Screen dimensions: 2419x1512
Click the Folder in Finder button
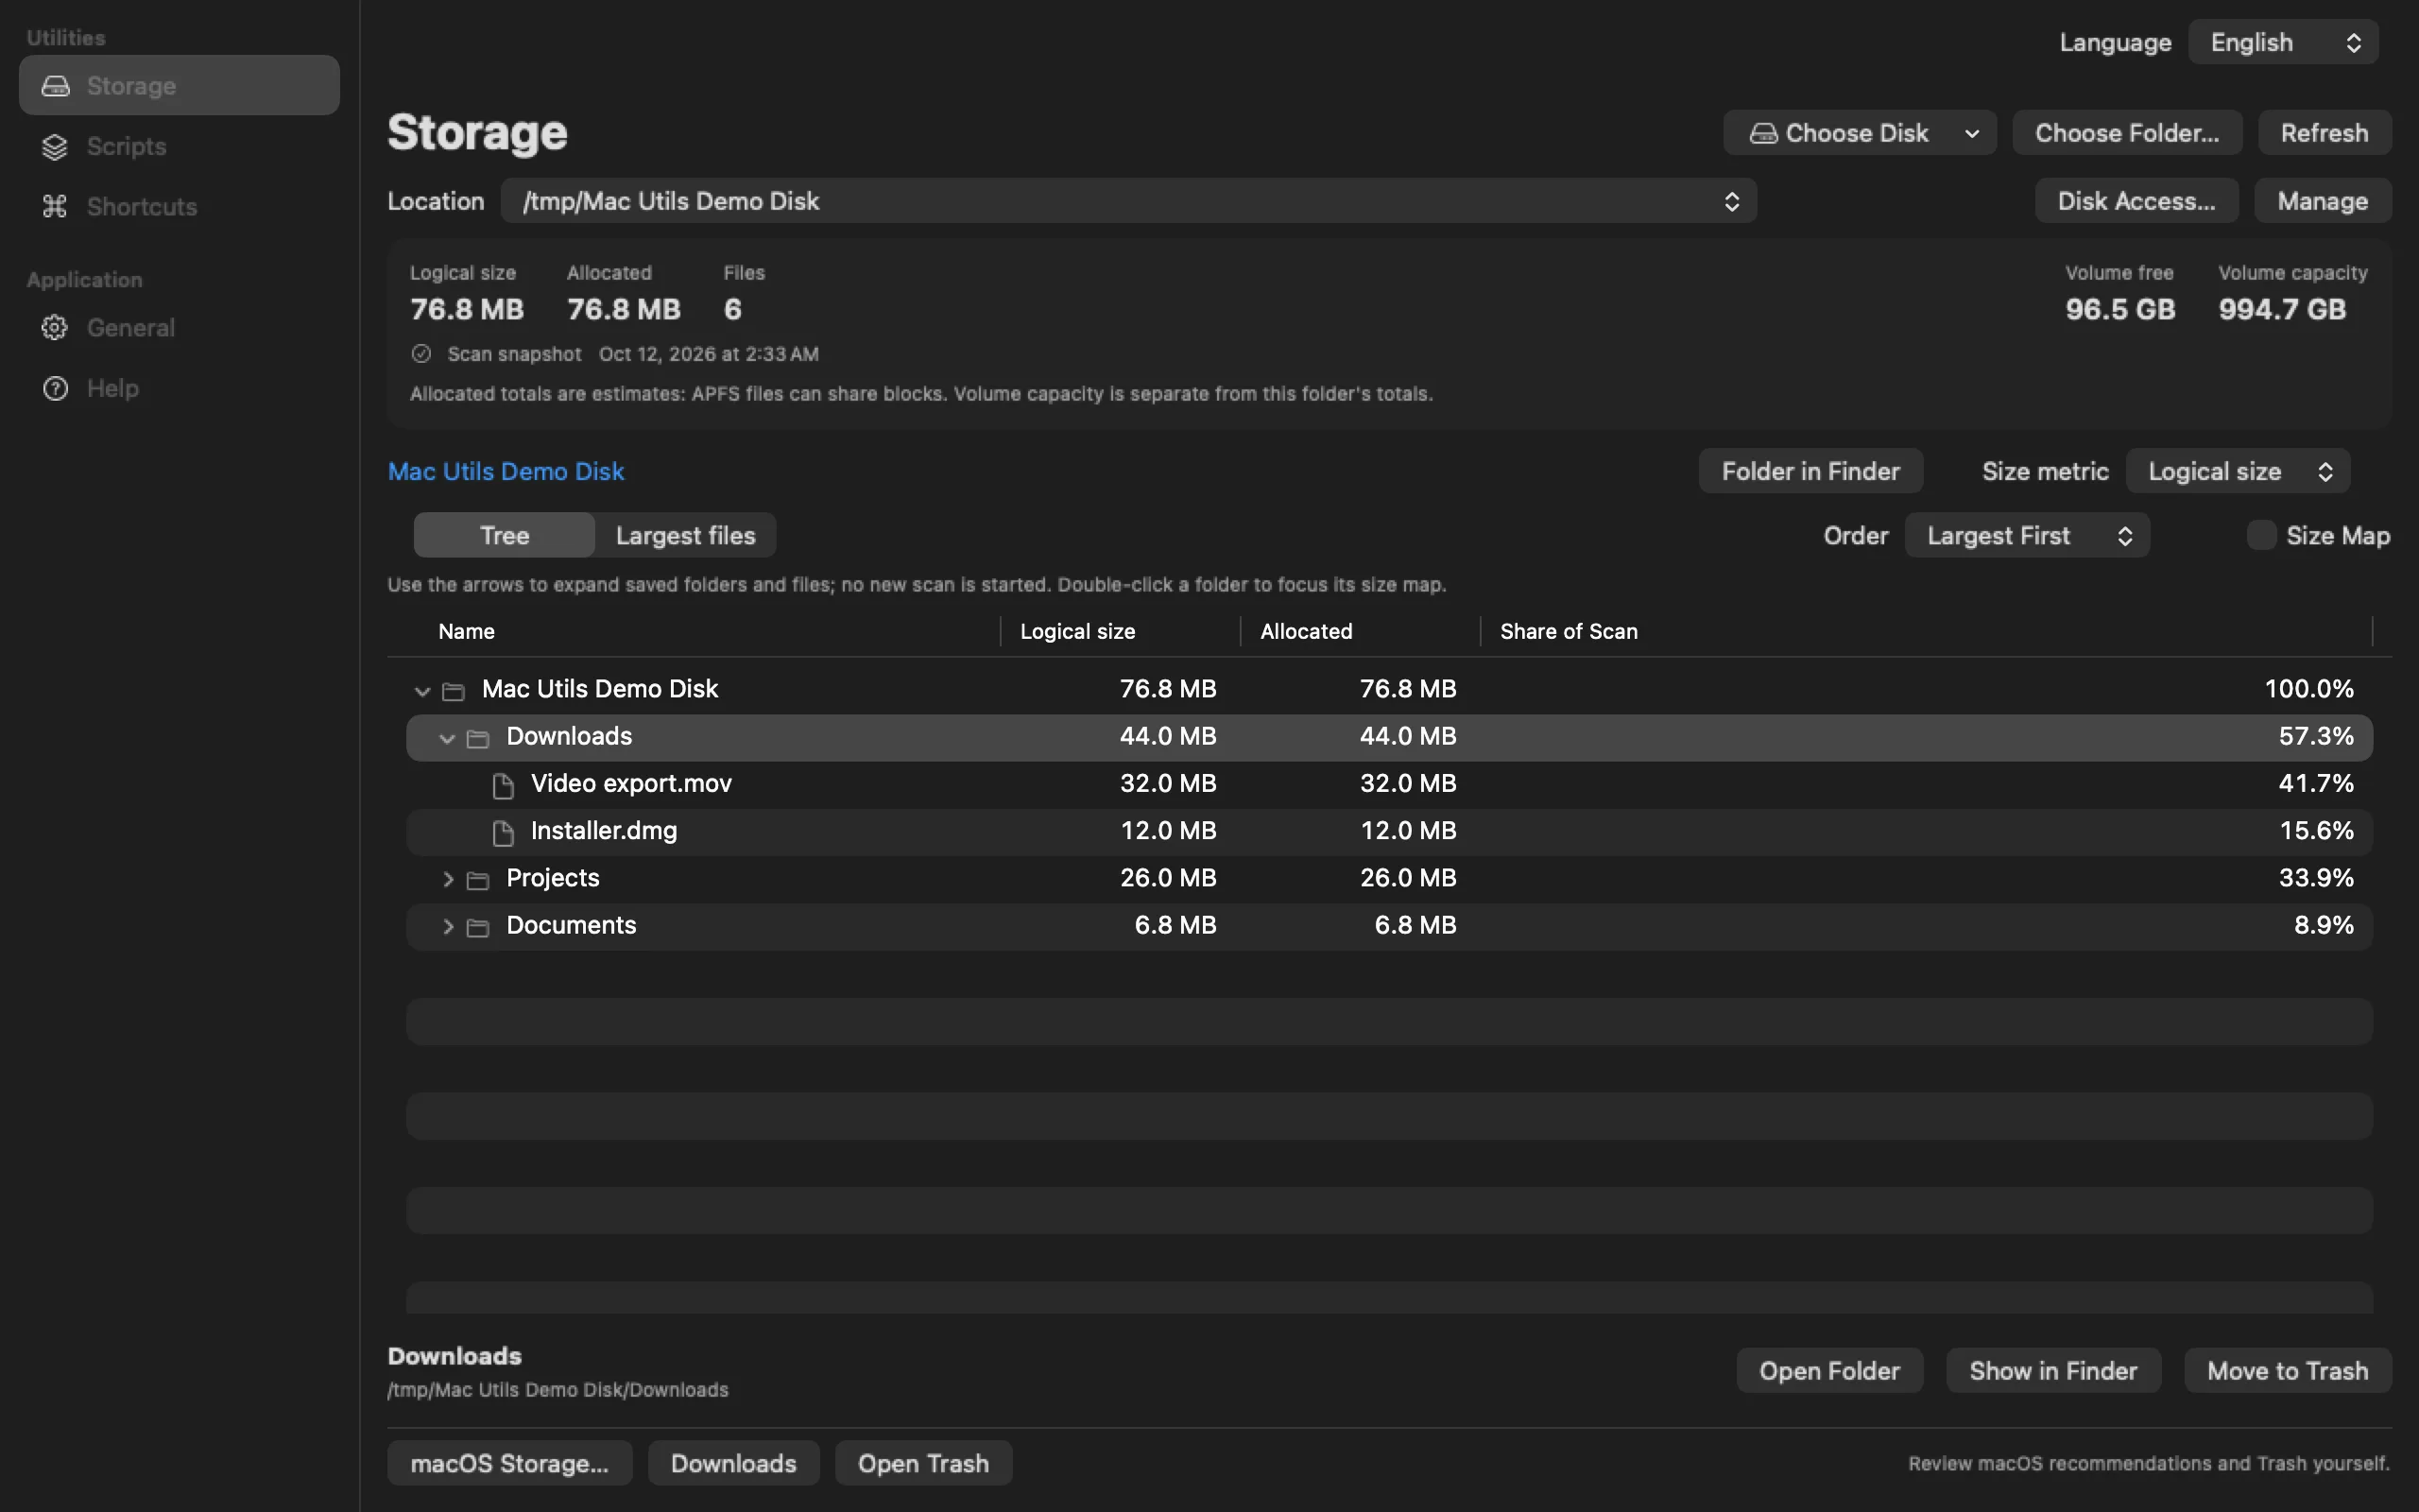[x=1810, y=471]
